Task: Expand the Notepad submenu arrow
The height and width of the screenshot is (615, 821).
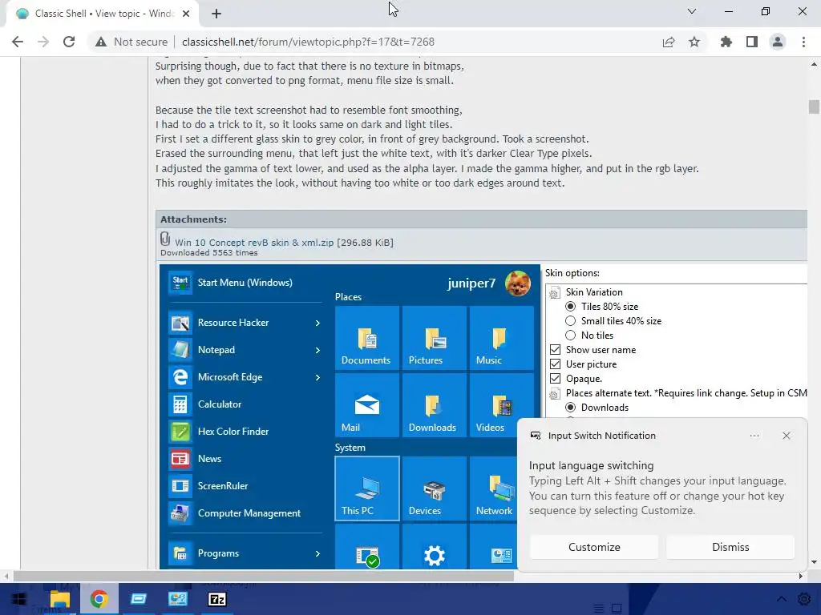Action: (317, 351)
